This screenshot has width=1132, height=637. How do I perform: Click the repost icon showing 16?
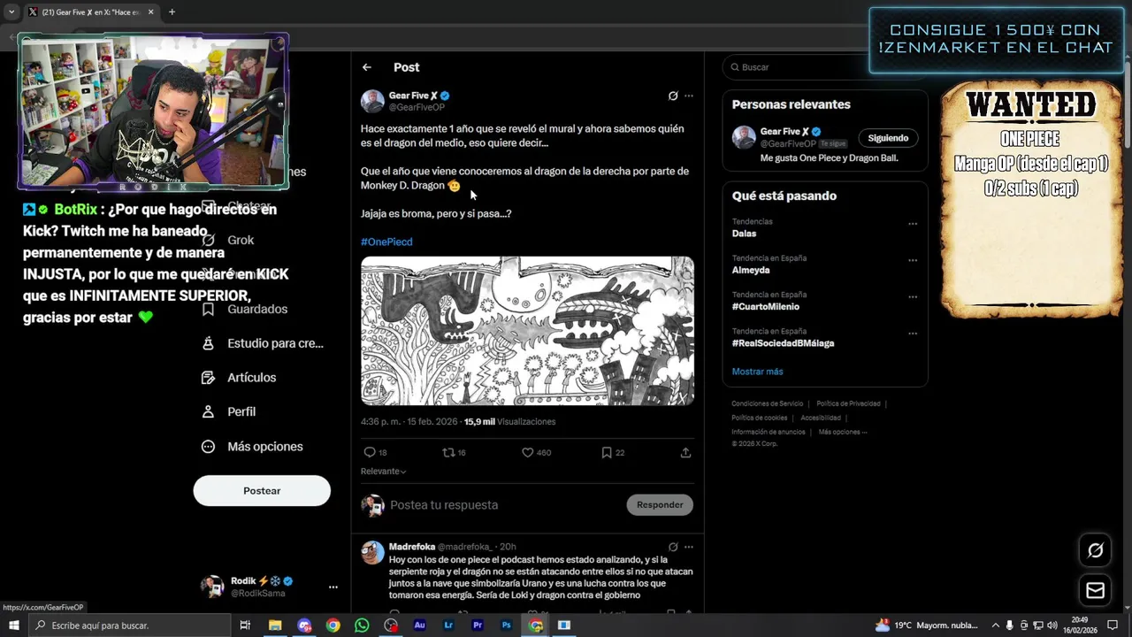pyautogui.click(x=447, y=452)
